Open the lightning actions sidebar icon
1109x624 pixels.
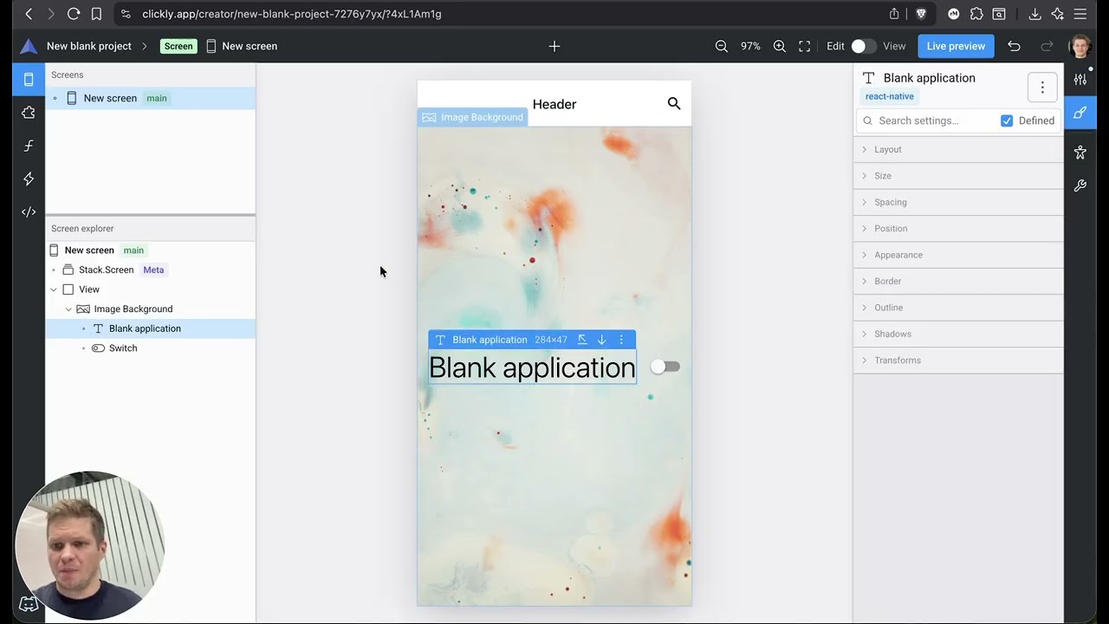pyautogui.click(x=29, y=179)
